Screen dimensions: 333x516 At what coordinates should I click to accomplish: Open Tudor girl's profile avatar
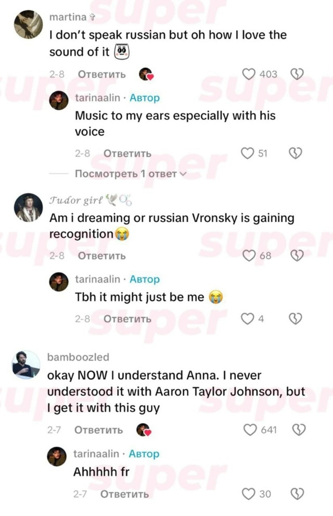[x=28, y=208]
